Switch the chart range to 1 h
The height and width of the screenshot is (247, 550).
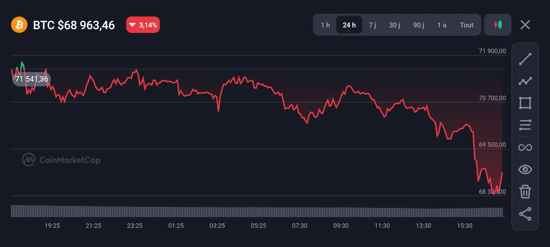[325, 25]
